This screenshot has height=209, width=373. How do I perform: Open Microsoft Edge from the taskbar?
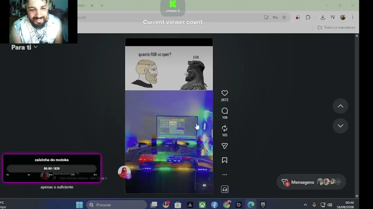click(251, 205)
